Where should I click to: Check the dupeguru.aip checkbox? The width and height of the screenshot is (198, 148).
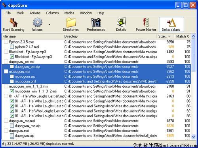click(x=12, y=136)
